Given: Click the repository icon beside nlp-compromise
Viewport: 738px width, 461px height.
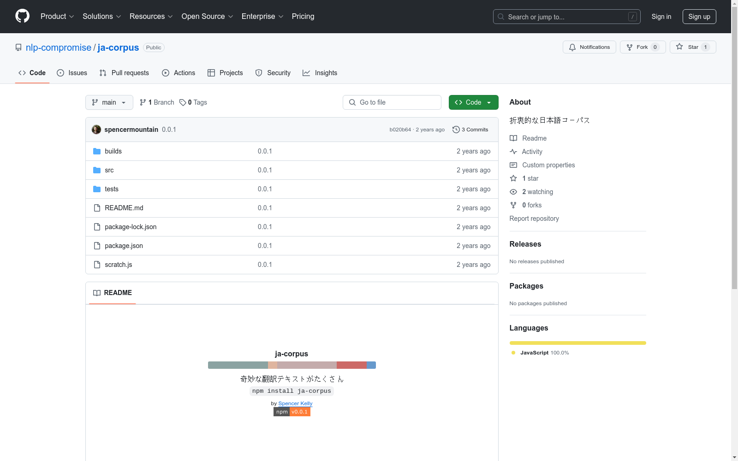Looking at the screenshot, I should (x=18, y=47).
